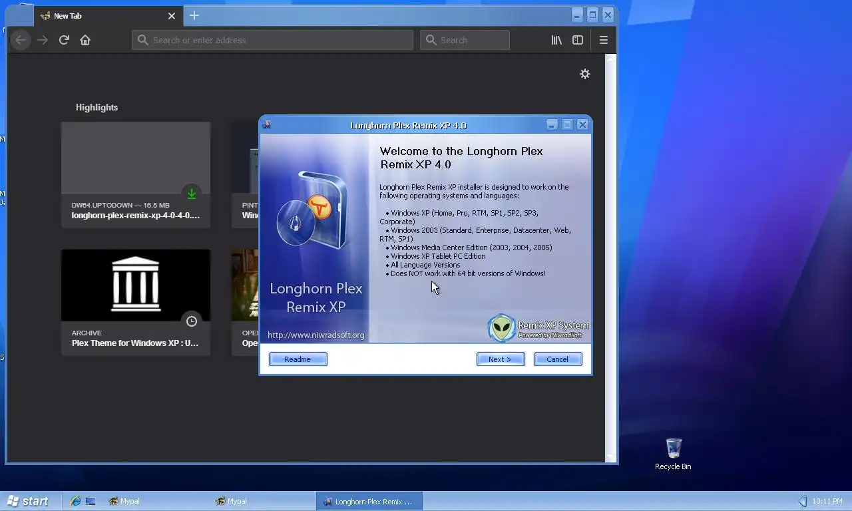Click the browser back arrow

(x=21, y=40)
